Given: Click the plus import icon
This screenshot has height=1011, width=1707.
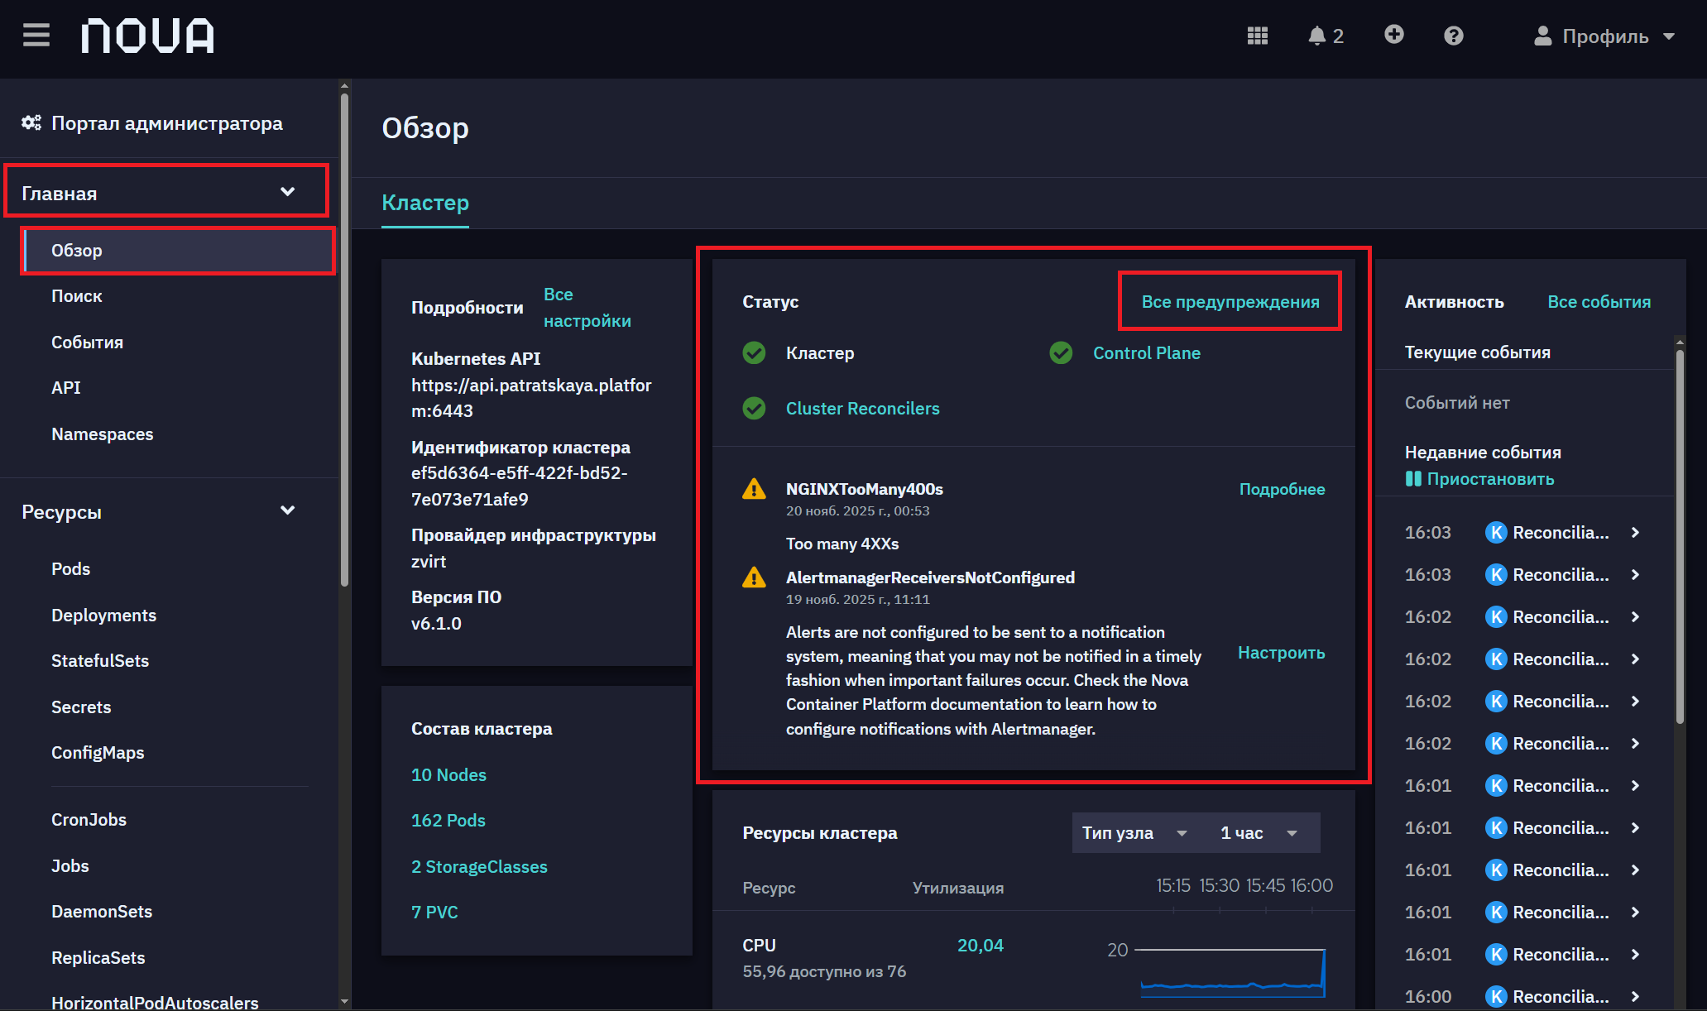Looking at the screenshot, I should 1393,35.
